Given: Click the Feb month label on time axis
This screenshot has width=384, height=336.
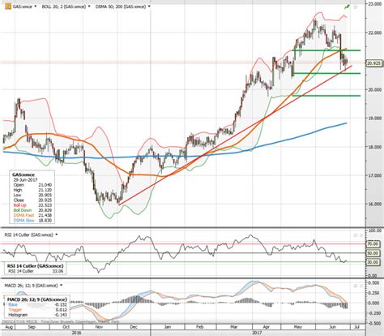Looking at the screenshot, I should (x=199, y=327).
